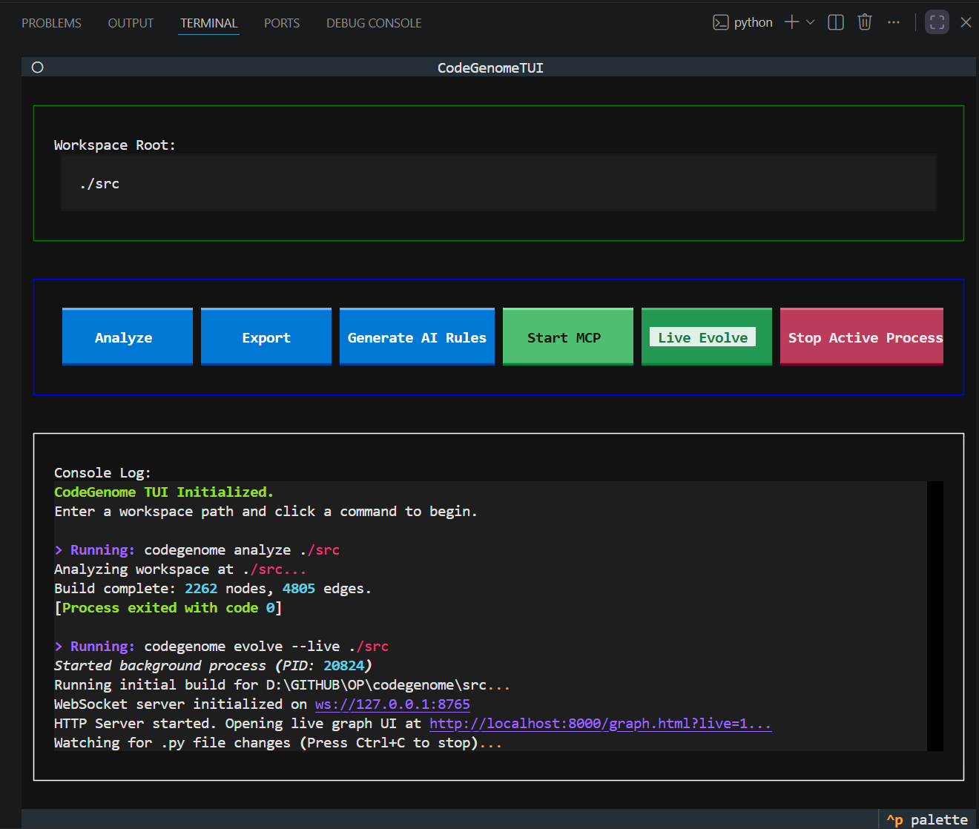The width and height of the screenshot is (979, 829).
Task: Kill terminal using the trash icon
Action: coord(865,22)
